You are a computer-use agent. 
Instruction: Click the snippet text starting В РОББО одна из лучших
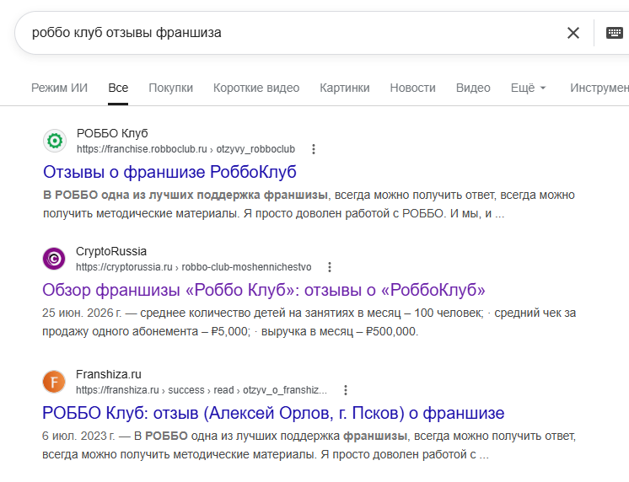tap(309, 204)
